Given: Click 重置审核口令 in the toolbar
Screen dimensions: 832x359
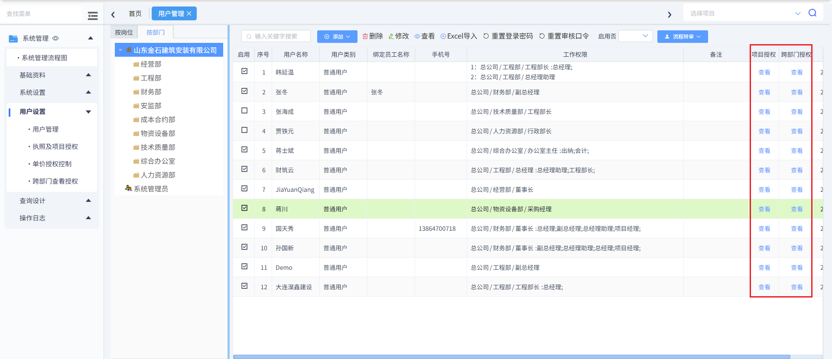Looking at the screenshot, I should click(564, 36).
